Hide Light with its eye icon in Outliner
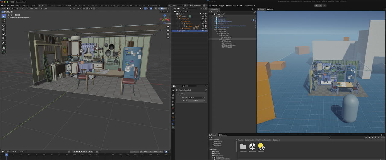386x160 pixels. [x=203, y=31]
